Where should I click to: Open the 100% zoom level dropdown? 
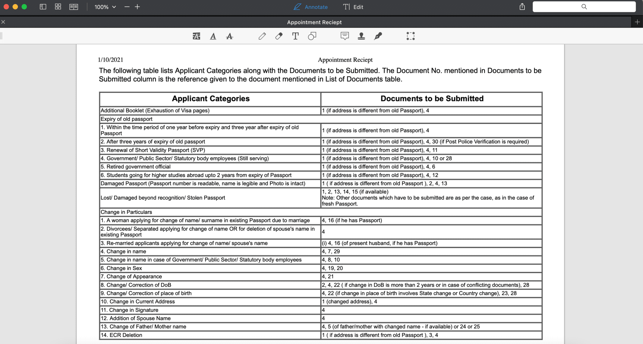(x=105, y=7)
